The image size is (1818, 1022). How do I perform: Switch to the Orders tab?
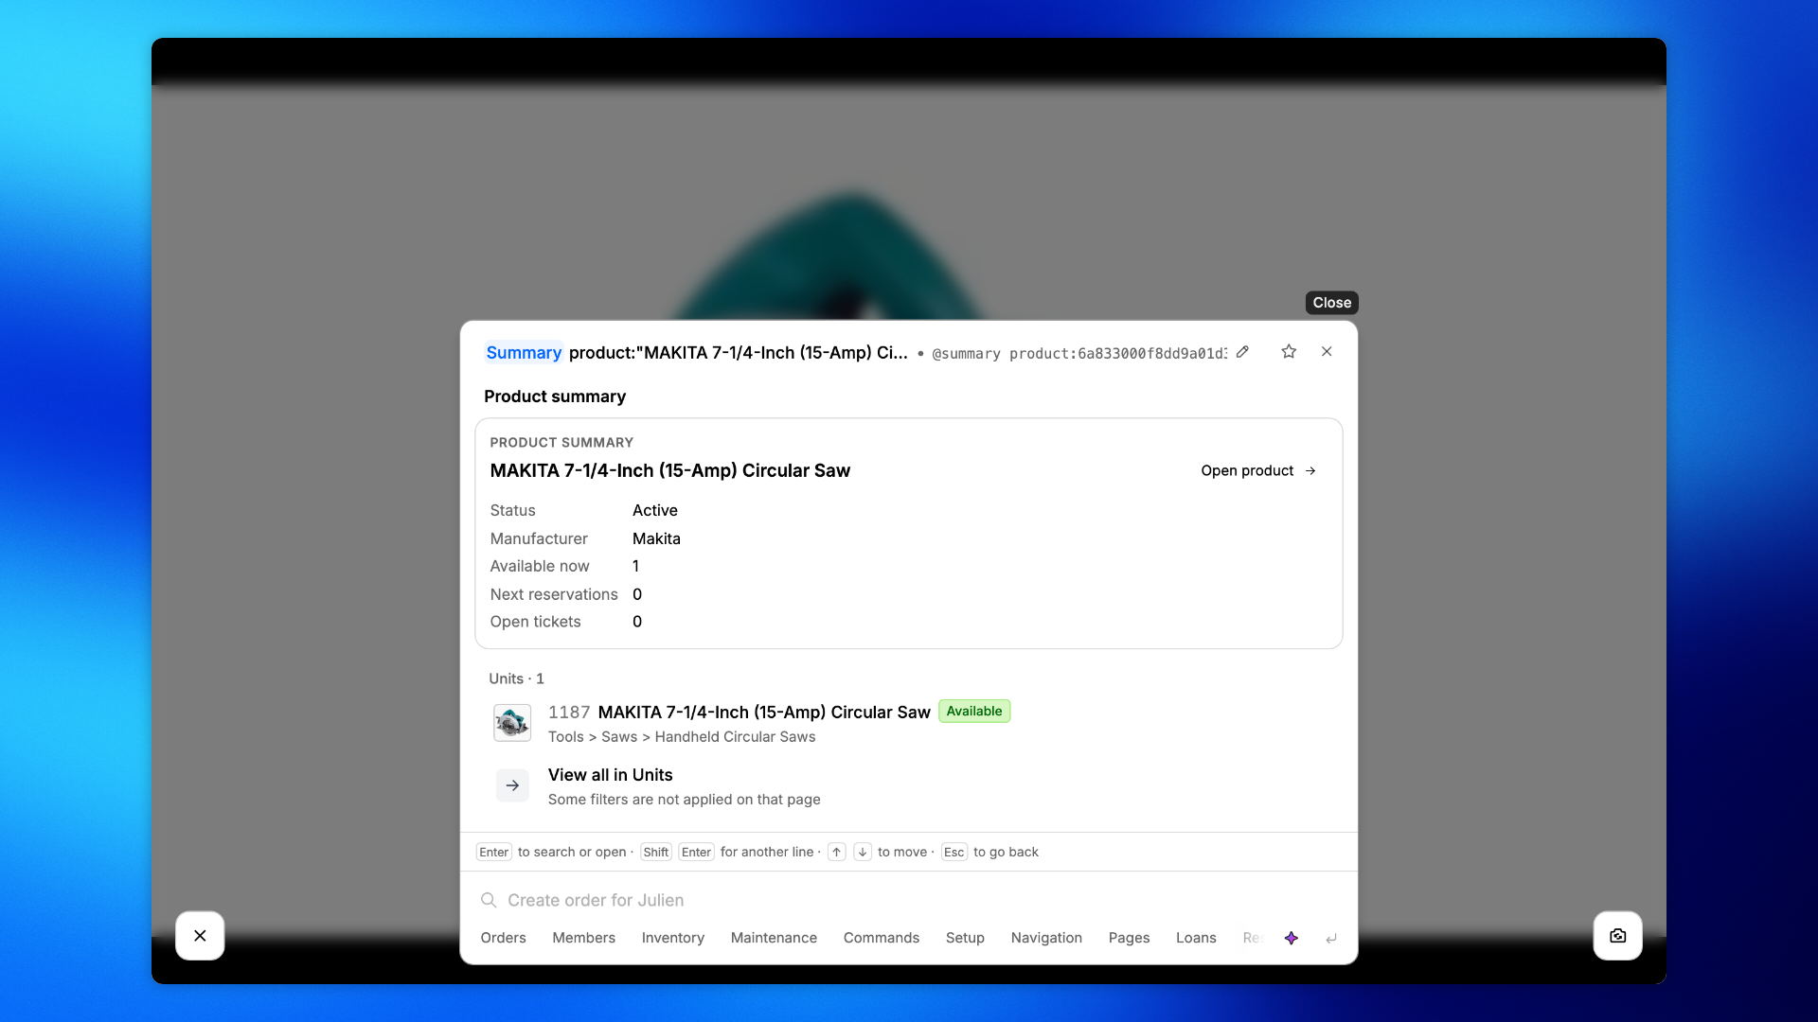pos(503,938)
